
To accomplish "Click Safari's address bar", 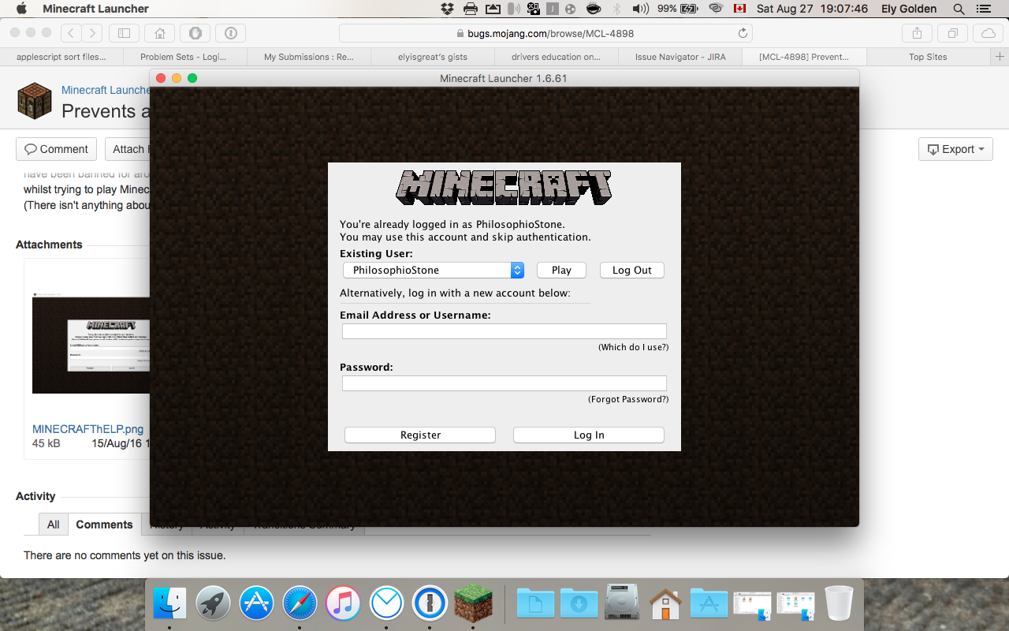I will coord(545,33).
